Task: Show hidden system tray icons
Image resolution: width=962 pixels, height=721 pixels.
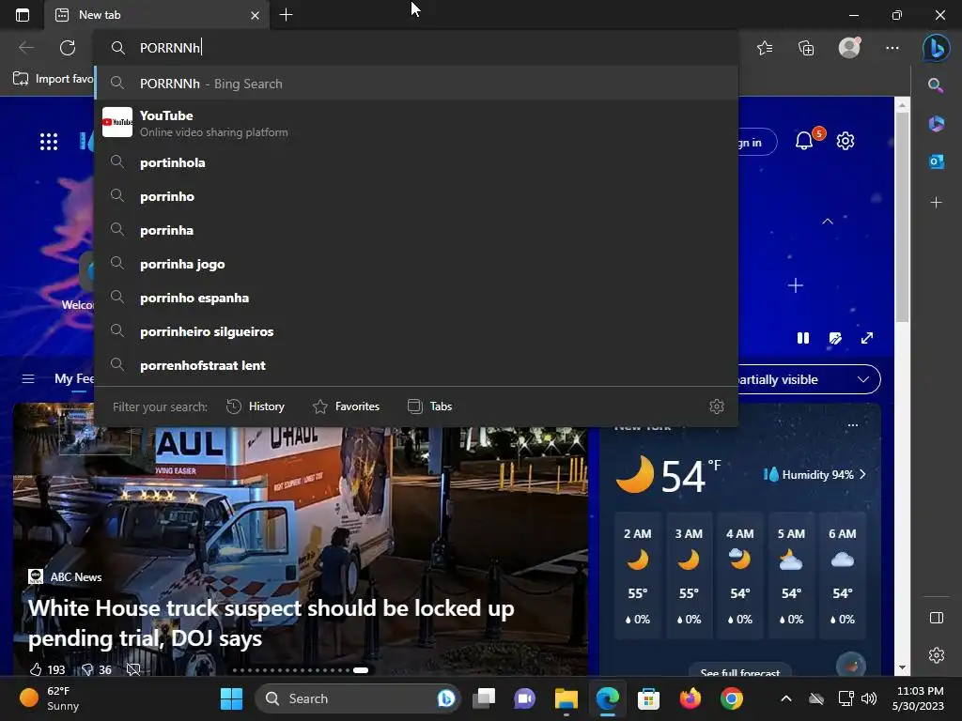Action: (x=786, y=698)
